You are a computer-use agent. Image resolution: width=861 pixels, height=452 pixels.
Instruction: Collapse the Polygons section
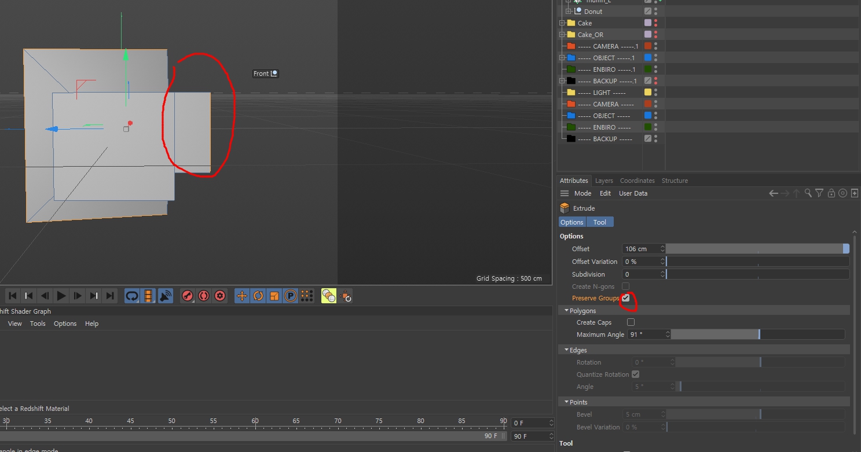566,311
